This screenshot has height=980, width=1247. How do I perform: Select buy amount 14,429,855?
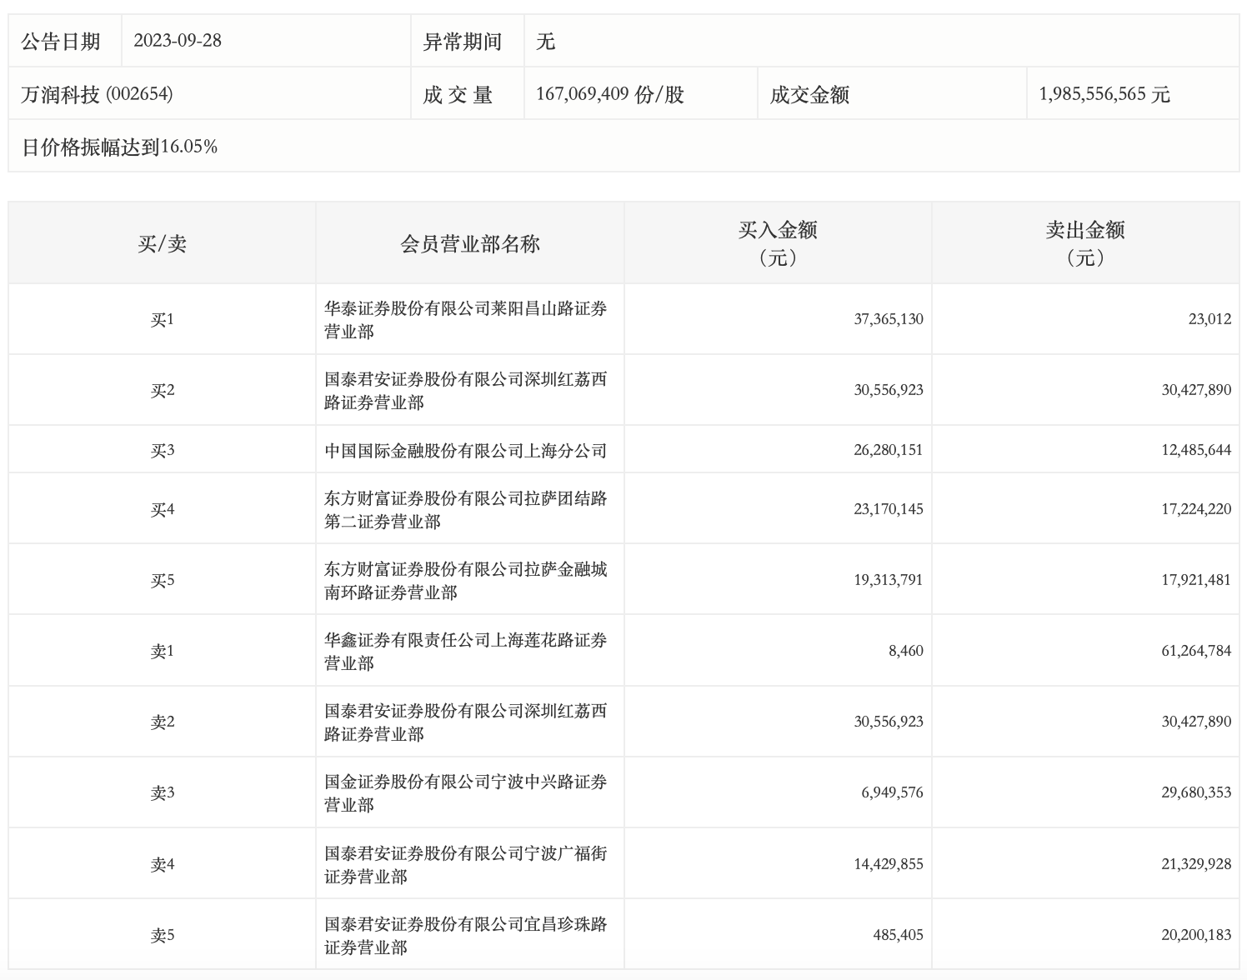pyautogui.click(x=889, y=864)
